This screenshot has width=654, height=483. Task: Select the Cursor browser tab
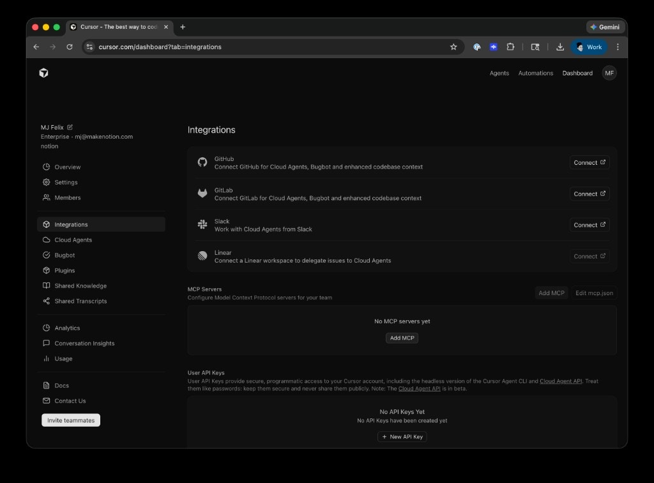119,27
